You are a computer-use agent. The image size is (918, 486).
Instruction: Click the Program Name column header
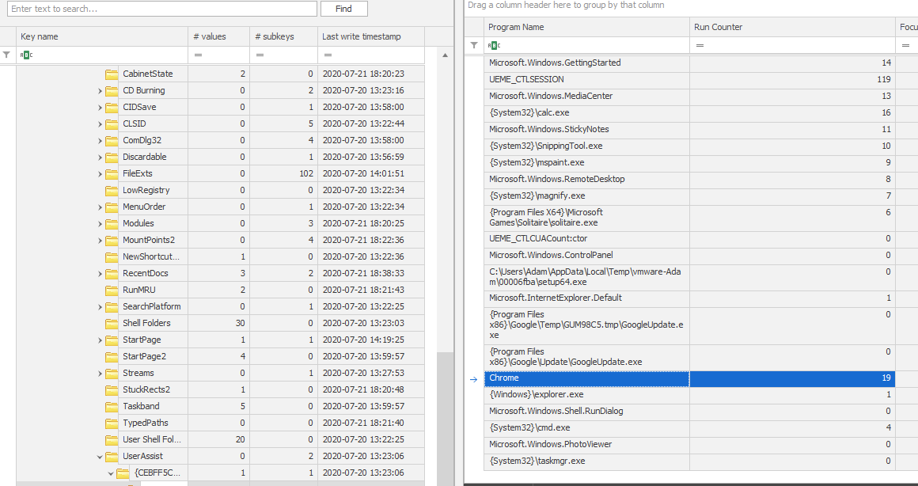click(x=586, y=27)
